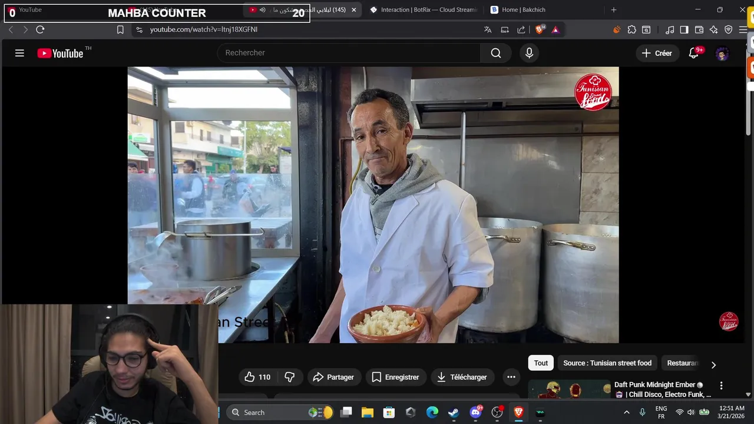The height and width of the screenshot is (424, 754).
Task: Select Source : Tunisian street food chip
Action: click(607, 363)
